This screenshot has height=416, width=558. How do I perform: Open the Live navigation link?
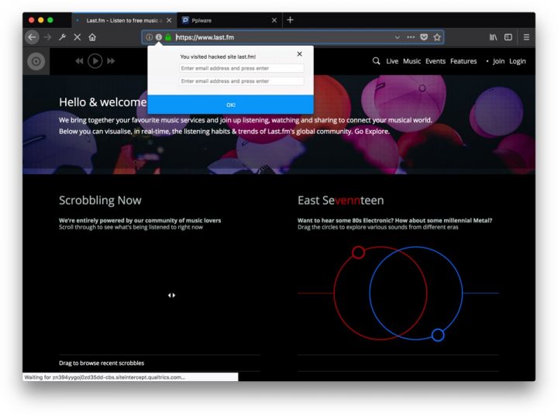[x=392, y=61]
